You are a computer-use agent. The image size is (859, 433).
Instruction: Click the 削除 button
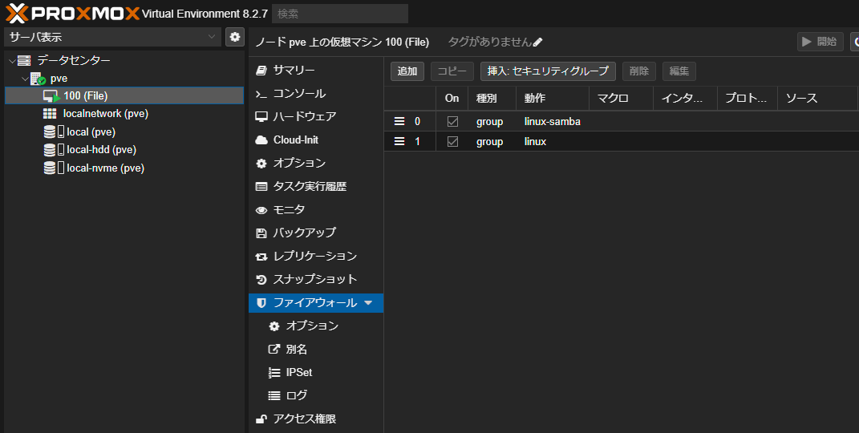[638, 71]
